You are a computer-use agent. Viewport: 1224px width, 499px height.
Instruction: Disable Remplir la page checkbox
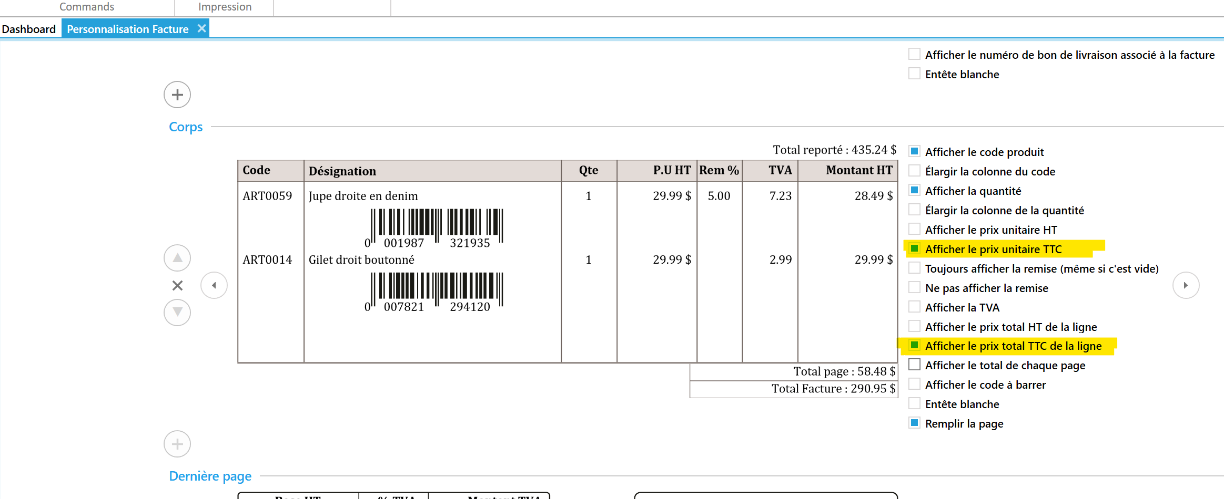coord(915,423)
